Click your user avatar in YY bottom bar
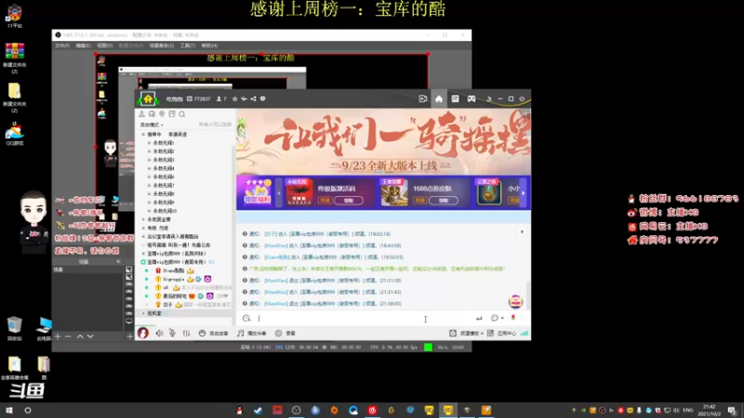The image size is (744, 418). tap(143, 333)
